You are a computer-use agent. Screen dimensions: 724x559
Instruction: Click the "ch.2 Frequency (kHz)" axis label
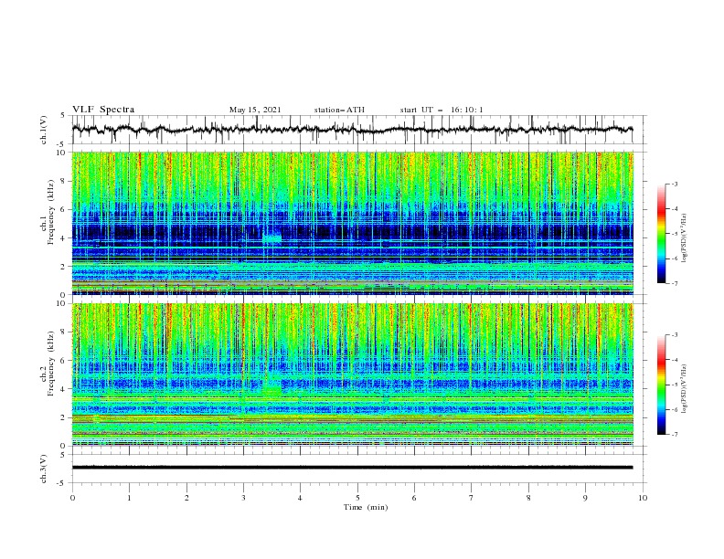pyautogui.click(x=48, y=364)
